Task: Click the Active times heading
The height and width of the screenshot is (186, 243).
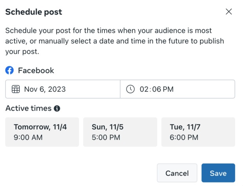Action: [x=28, y=108]
